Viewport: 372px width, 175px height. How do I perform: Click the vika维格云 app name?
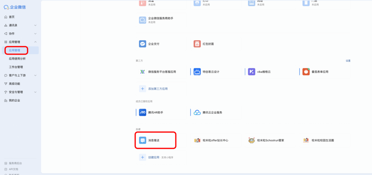tap(264, 72)
